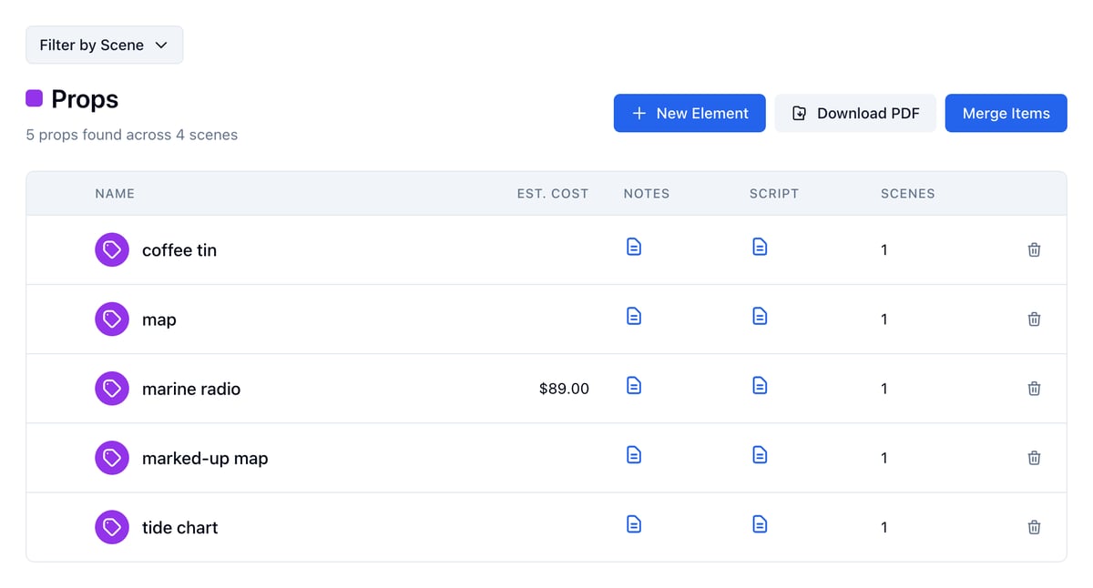Select the marked-up map name
This screenshot has width=1093, height=588.
coord(205,458)
